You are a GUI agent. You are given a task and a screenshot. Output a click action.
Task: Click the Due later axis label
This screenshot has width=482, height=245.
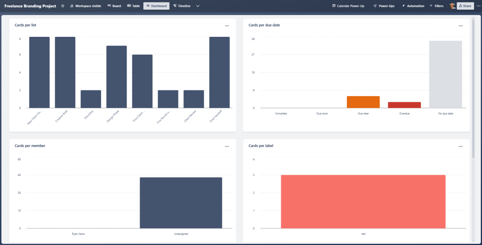click(x=363, y=113)
